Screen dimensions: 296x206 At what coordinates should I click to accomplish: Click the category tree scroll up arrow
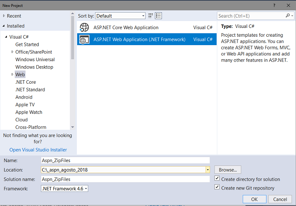pyautogui.click(x=73, y=13)
